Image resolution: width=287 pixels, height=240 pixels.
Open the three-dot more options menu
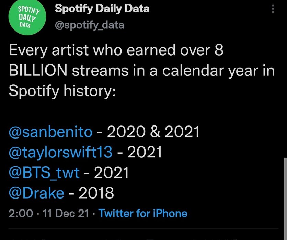click(273, 9)
